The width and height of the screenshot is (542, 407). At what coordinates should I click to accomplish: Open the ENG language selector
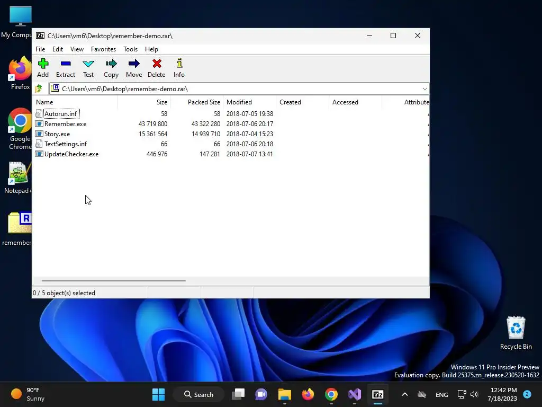(442, 394)
